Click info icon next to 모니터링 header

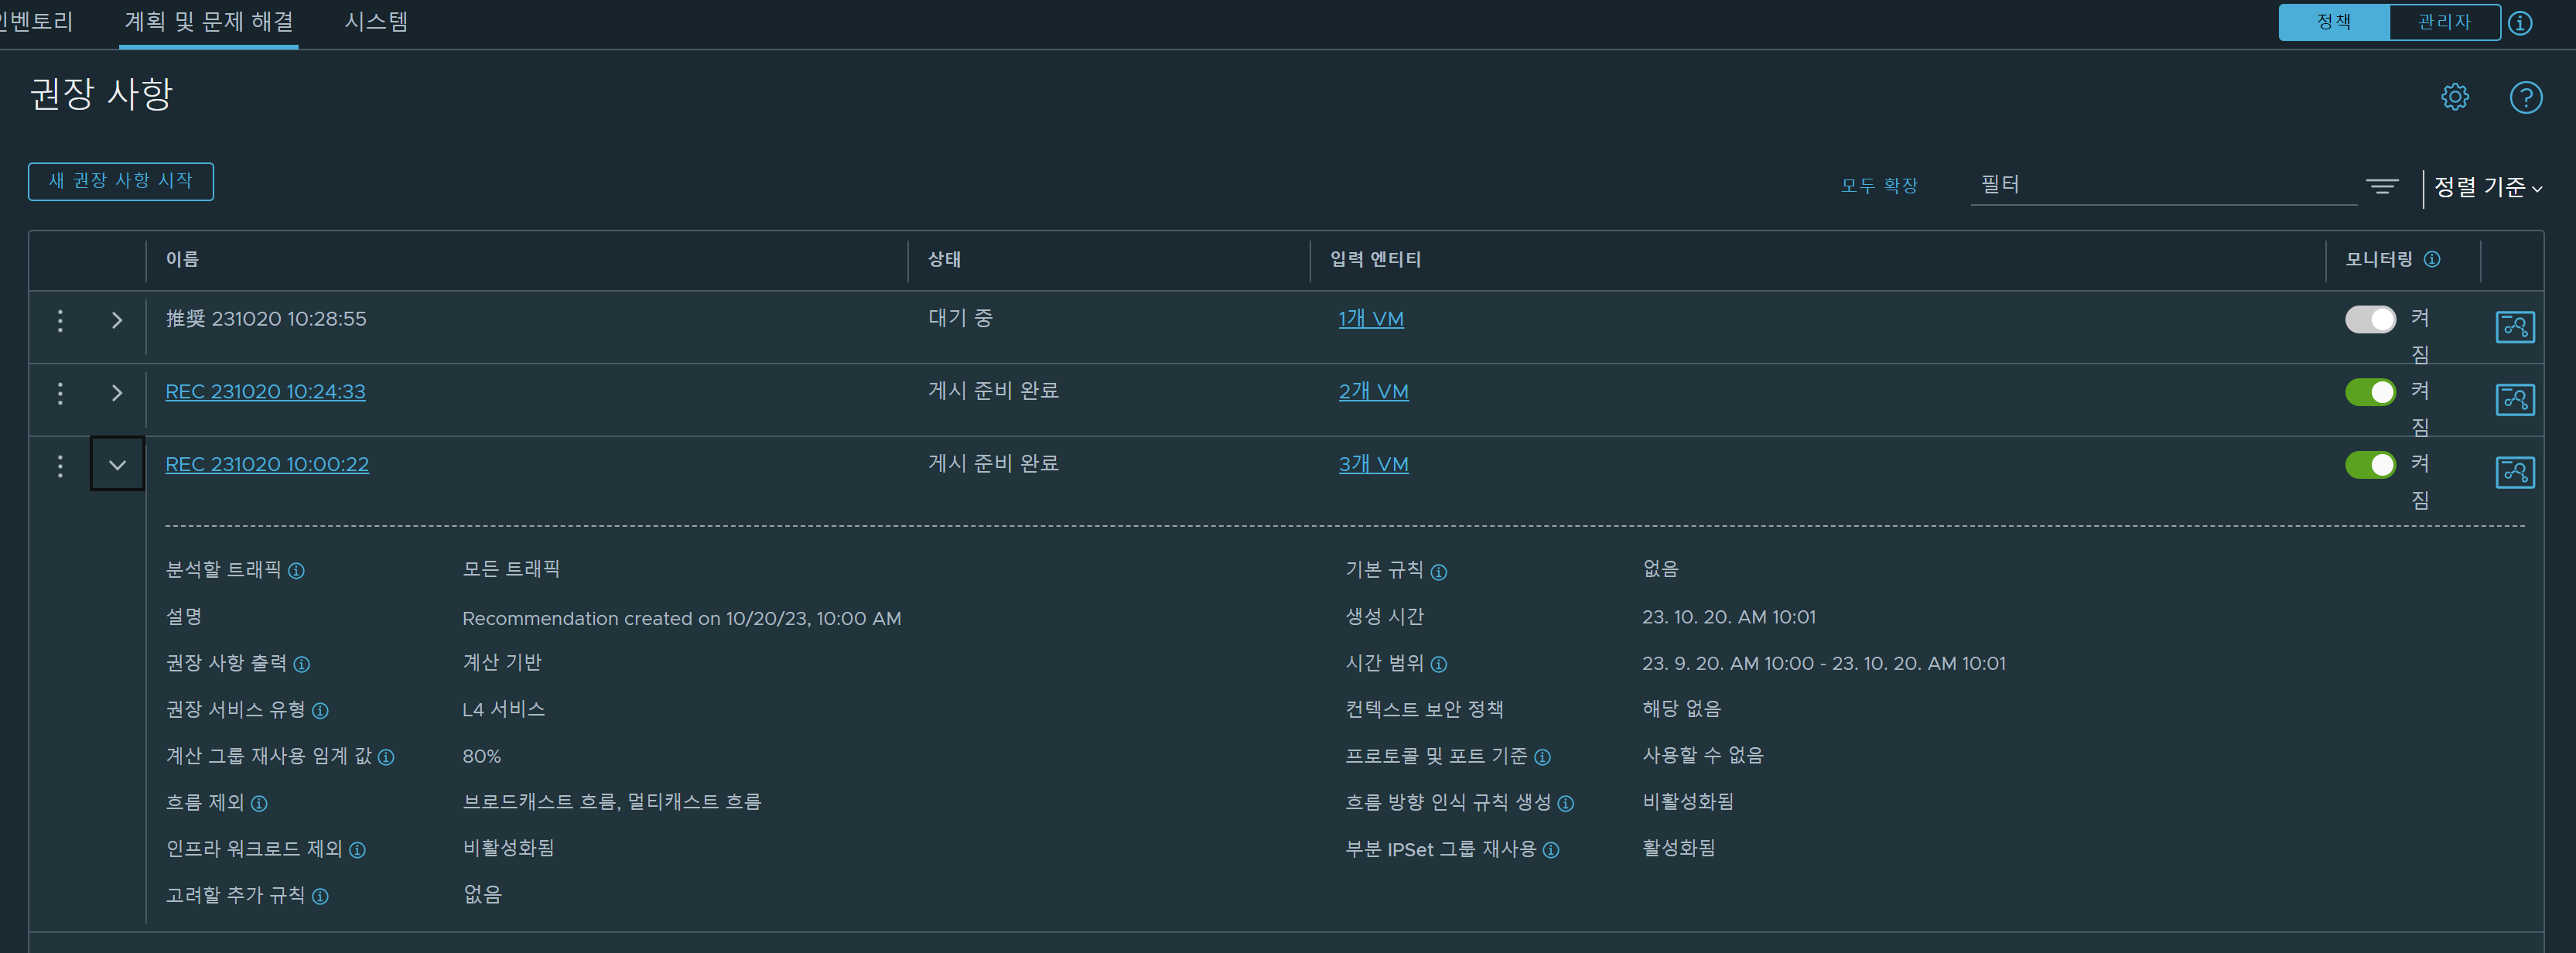click(2432, 259)
